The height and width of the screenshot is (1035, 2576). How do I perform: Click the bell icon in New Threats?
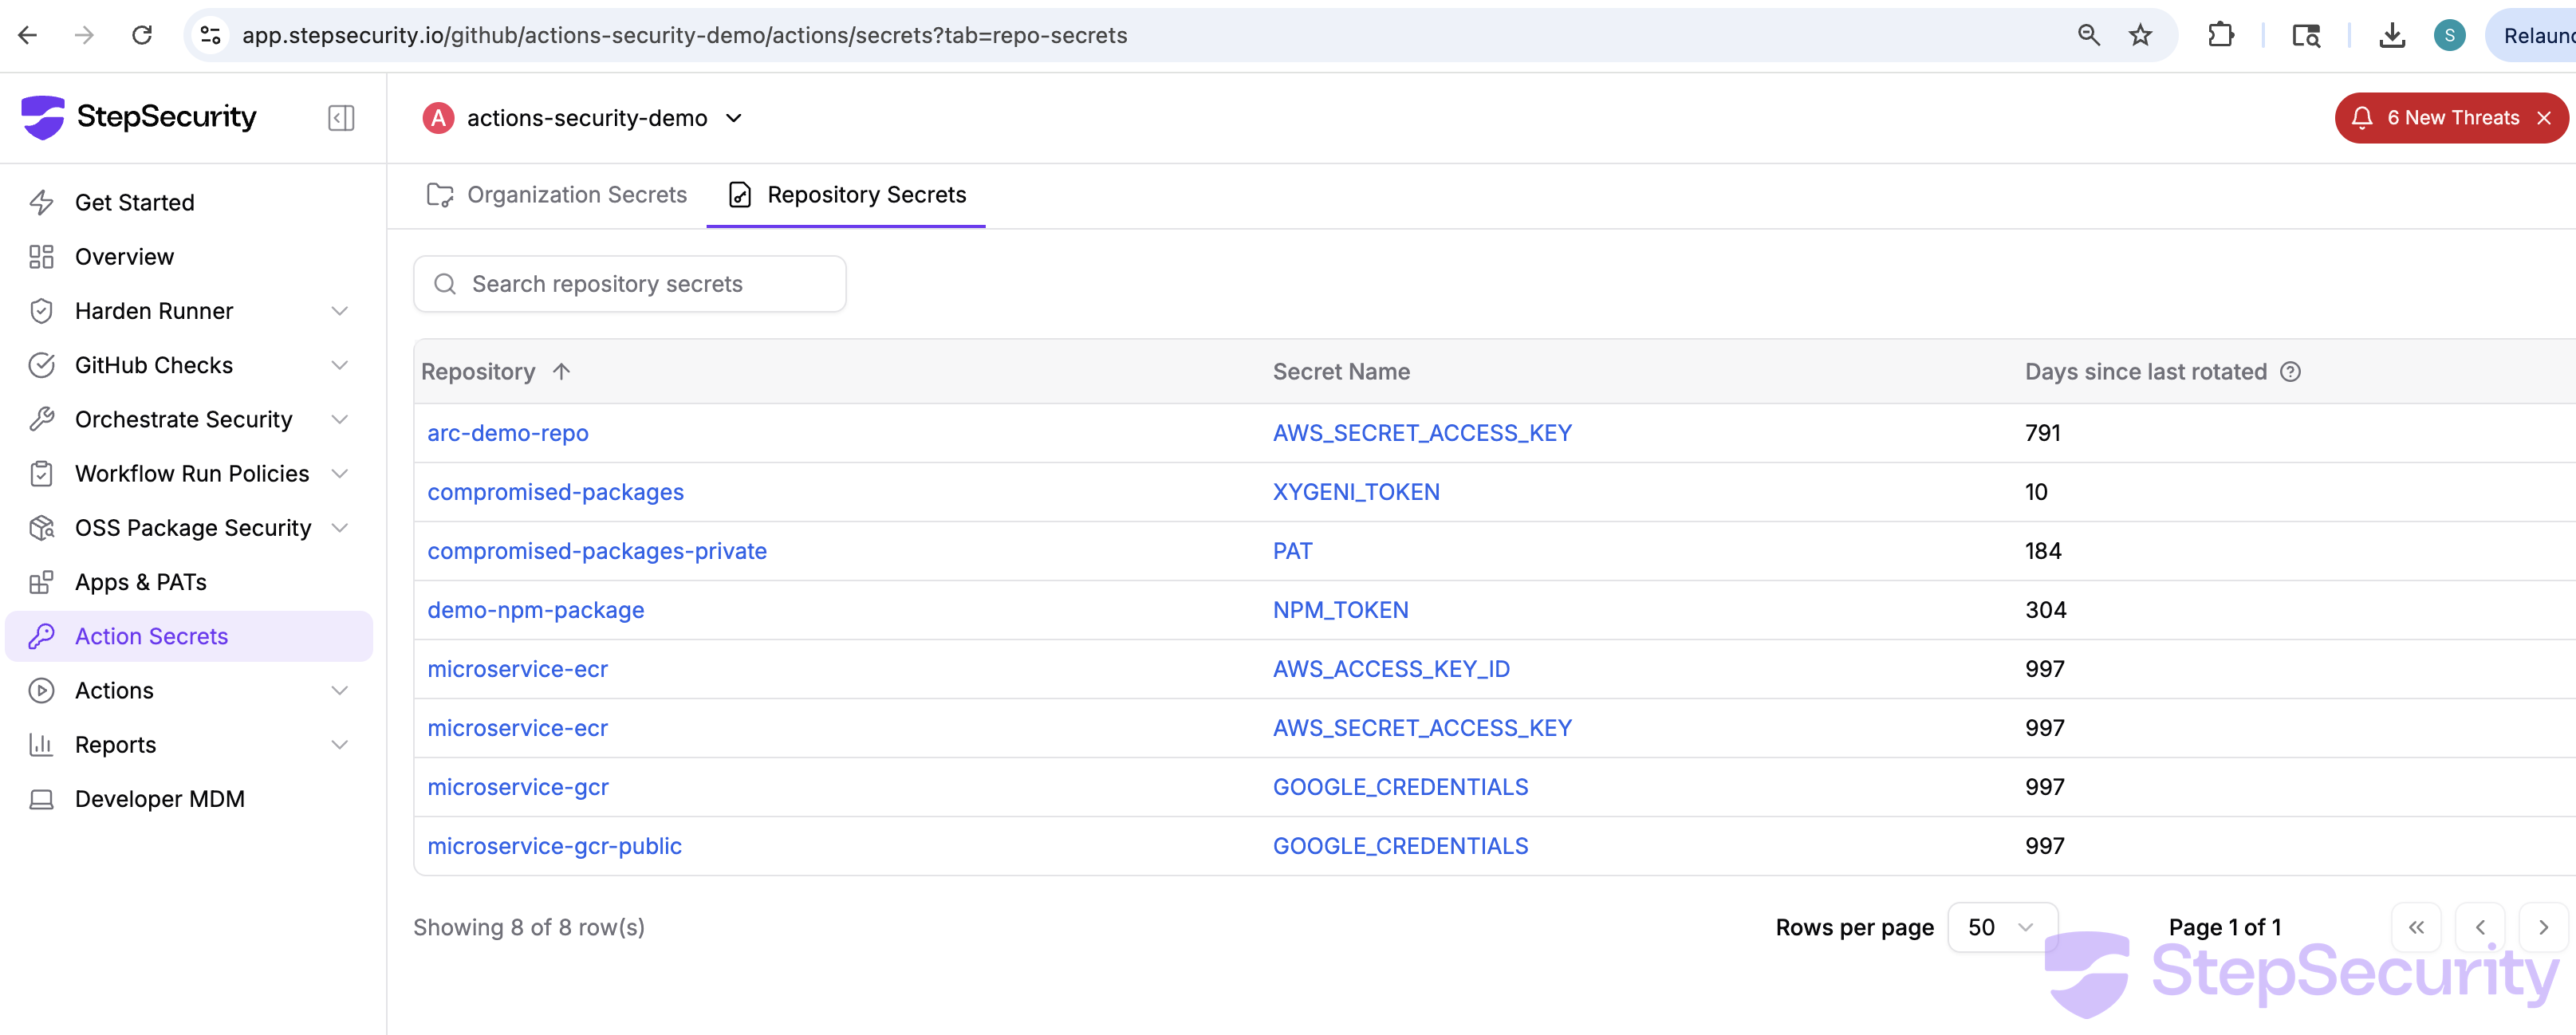click(x=2362, y=118)
